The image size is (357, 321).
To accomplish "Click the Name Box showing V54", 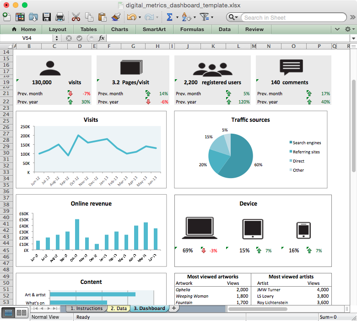I will [x=27, y=38].
